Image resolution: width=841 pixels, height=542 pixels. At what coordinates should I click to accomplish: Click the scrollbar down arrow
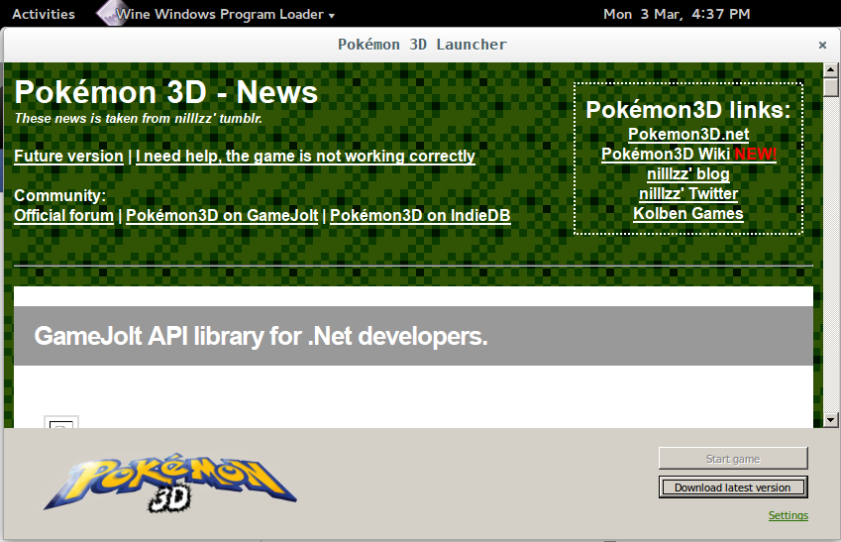pos(830,420)
